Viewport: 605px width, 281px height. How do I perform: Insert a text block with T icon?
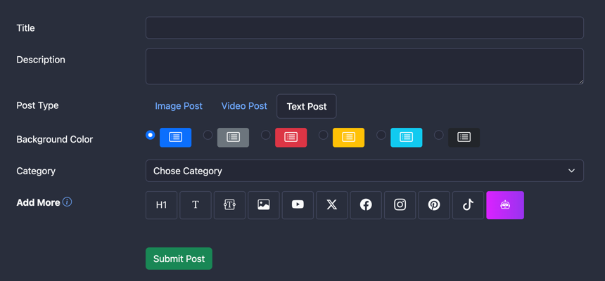(196, 205)
